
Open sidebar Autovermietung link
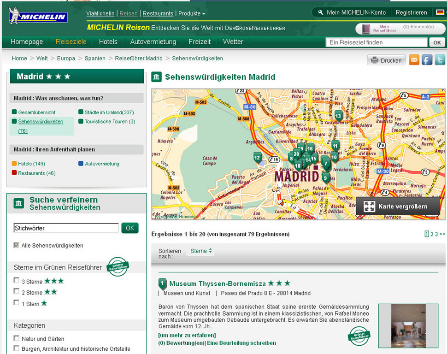coord(102,164)
